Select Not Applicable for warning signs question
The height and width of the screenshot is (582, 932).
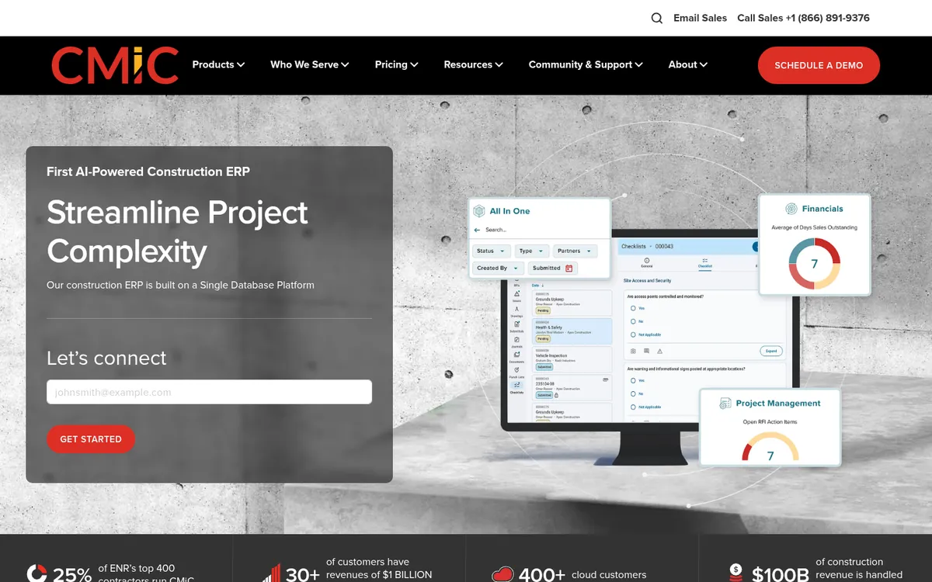pyautogui.click(x=633, y=407)
